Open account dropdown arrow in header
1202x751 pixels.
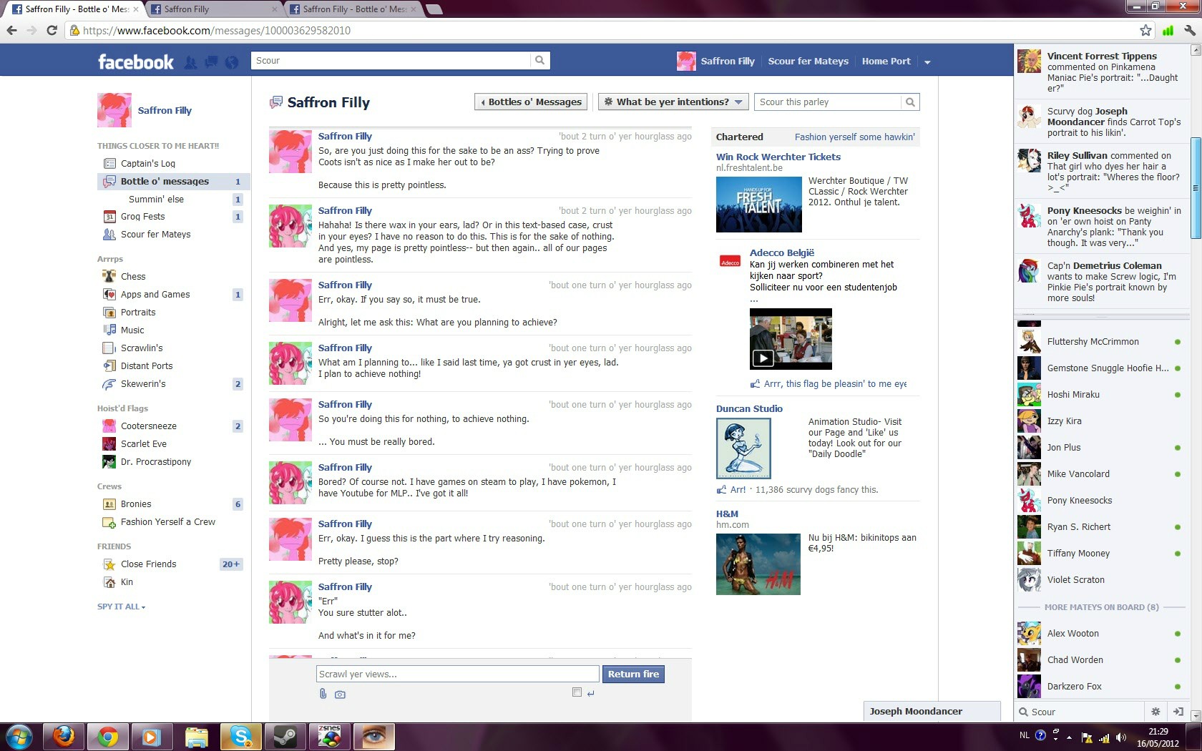[x=927, y=62]
